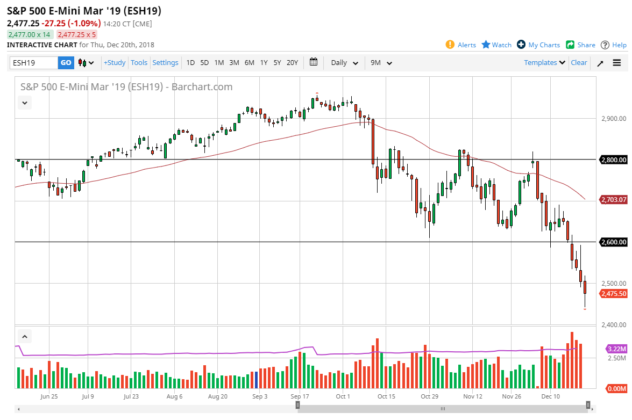The image size is (632, 420).
Task: Open My Charts plus icon
Action: tap(521, 45)
